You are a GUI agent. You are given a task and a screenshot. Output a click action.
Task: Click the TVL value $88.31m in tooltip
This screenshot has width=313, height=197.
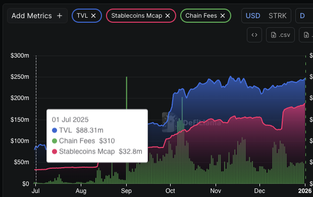[90, 130]
